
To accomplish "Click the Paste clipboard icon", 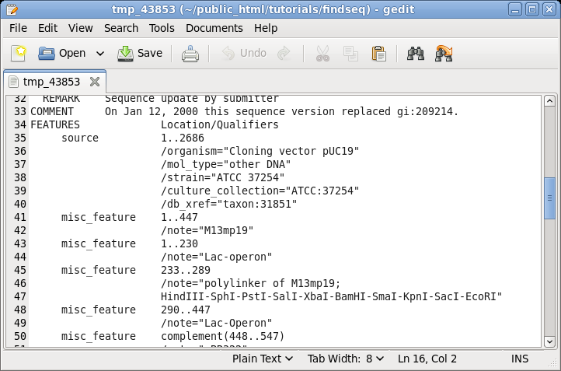I will coord(378,54).
